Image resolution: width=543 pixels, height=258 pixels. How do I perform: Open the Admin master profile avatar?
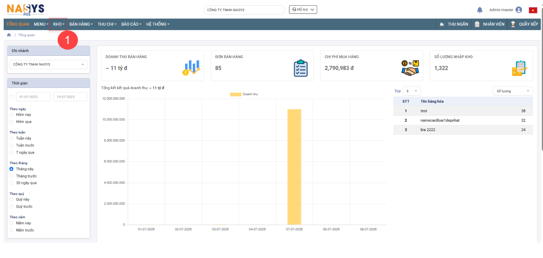coord(519,10)
